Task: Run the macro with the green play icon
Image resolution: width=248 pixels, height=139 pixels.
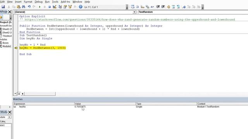Action: pos(40,7)
